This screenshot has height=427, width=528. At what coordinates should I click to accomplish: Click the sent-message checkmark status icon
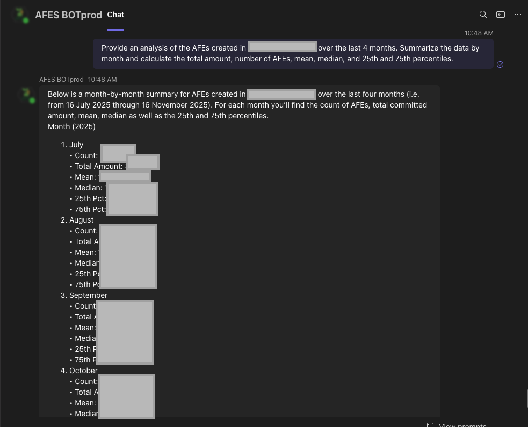click(x=500, y=65)
